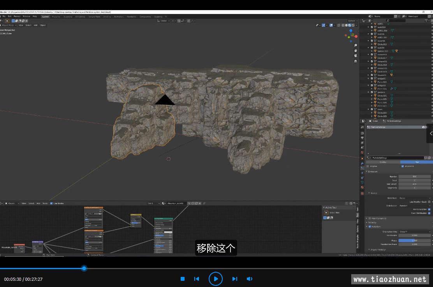Click the zoom magnifier icon in the viewport

(356, 45)
